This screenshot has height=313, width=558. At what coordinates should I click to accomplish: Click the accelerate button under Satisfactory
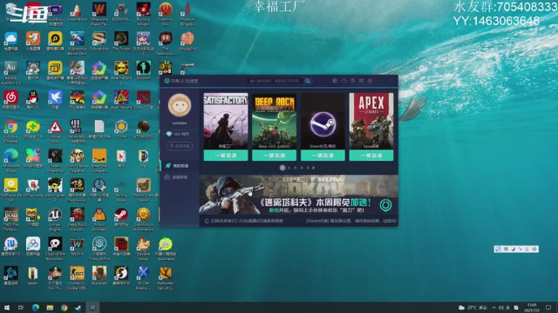(226, 155)
